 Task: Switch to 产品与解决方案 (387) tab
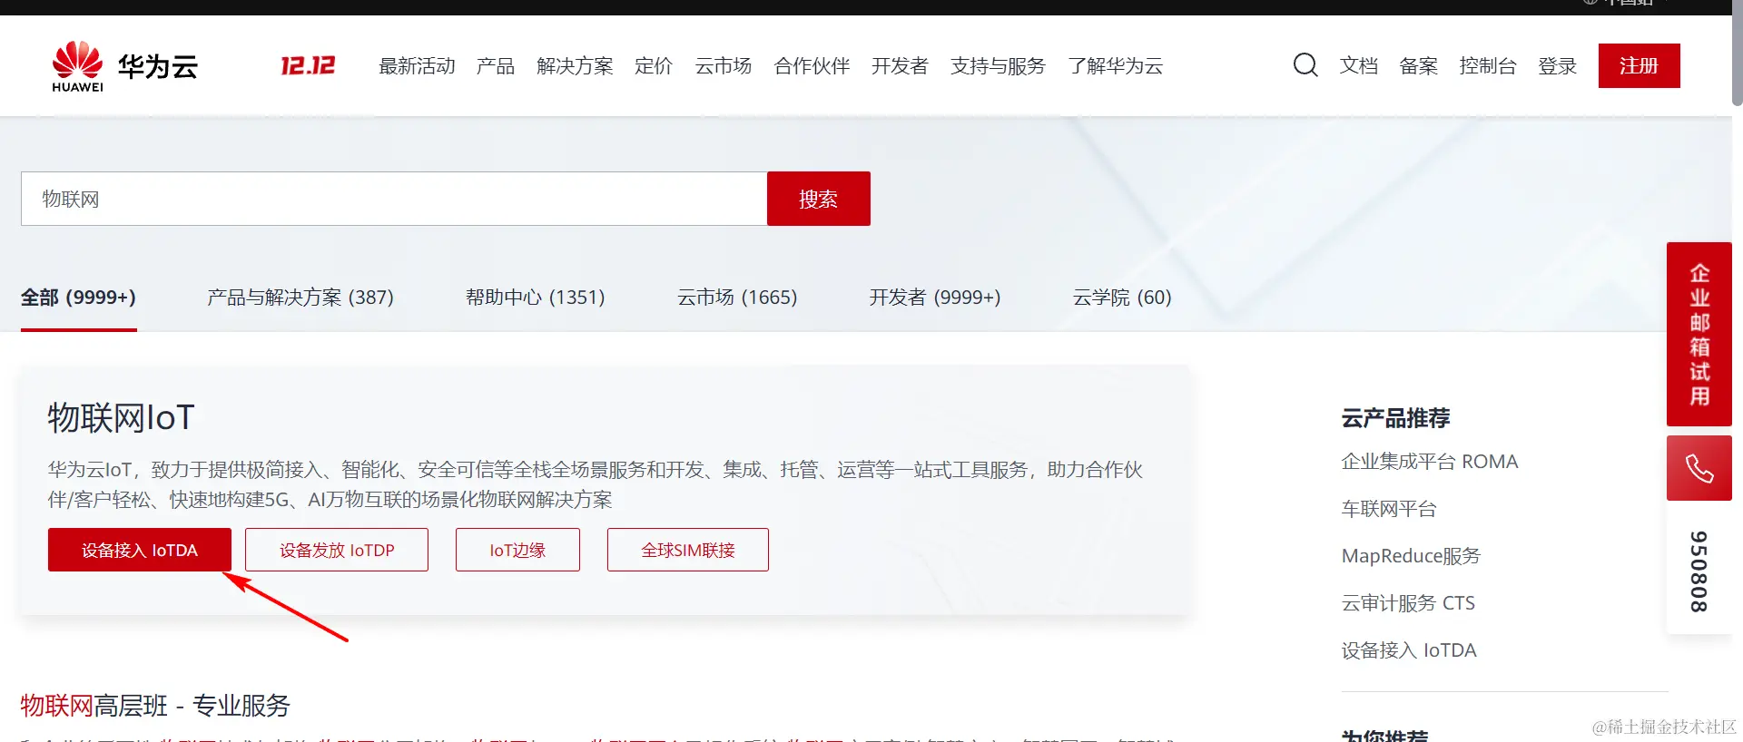[x=300, y=298]
